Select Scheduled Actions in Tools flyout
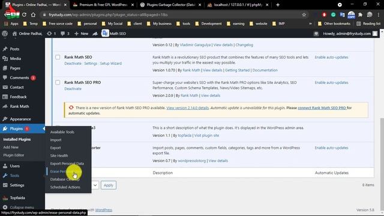The width and height of the screenshot is (384, 216). [x=65, y=187]
